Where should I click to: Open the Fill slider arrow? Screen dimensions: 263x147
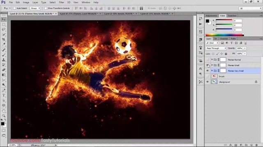[245, 53]
